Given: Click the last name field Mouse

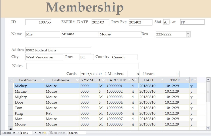Looking at the screenshot, I should (120, 34).
